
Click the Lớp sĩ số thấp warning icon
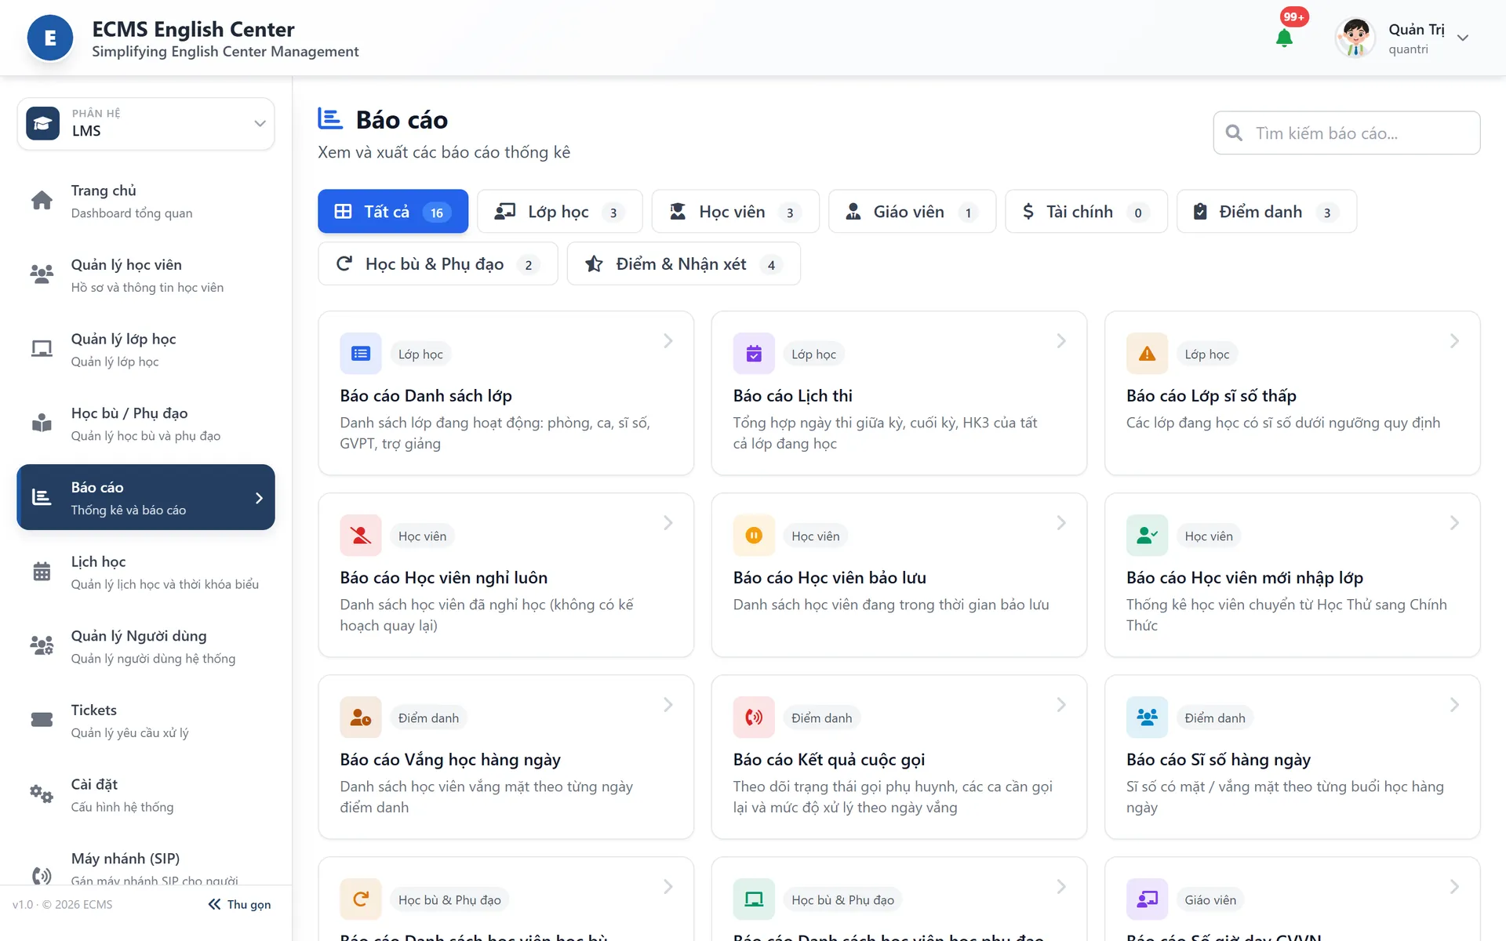click(x=1147, y=354)
